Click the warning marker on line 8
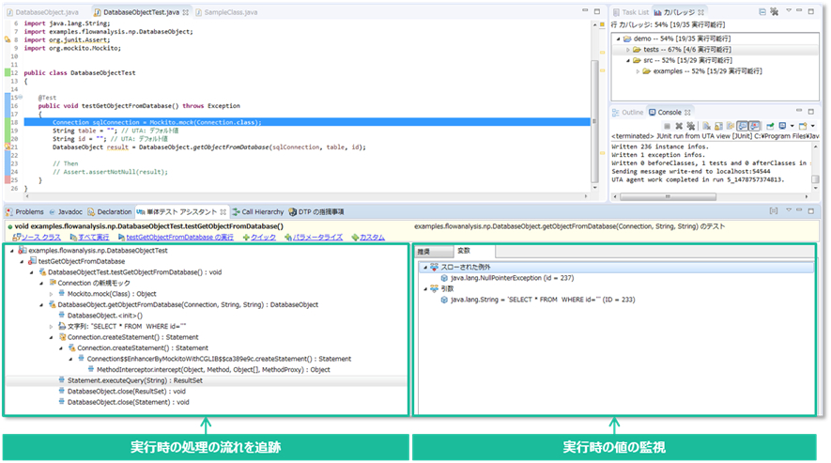 8,39
